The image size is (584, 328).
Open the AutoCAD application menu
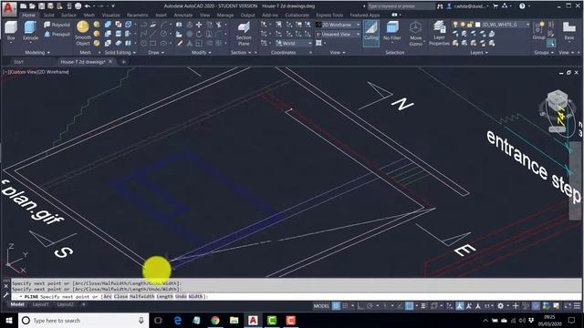(8, 9)
